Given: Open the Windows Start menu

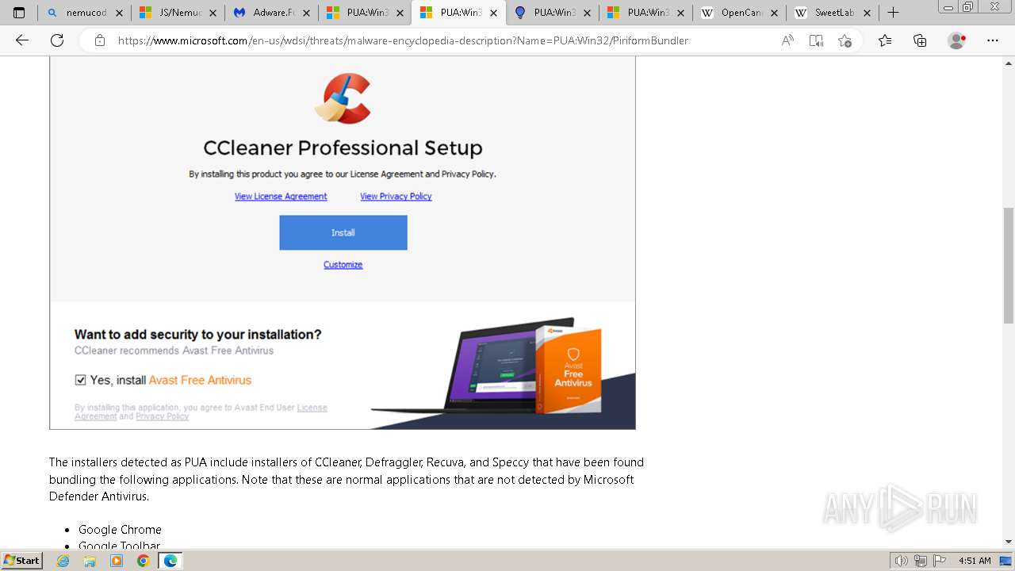Looking at the screenshot, I should (x=22, y=560).
